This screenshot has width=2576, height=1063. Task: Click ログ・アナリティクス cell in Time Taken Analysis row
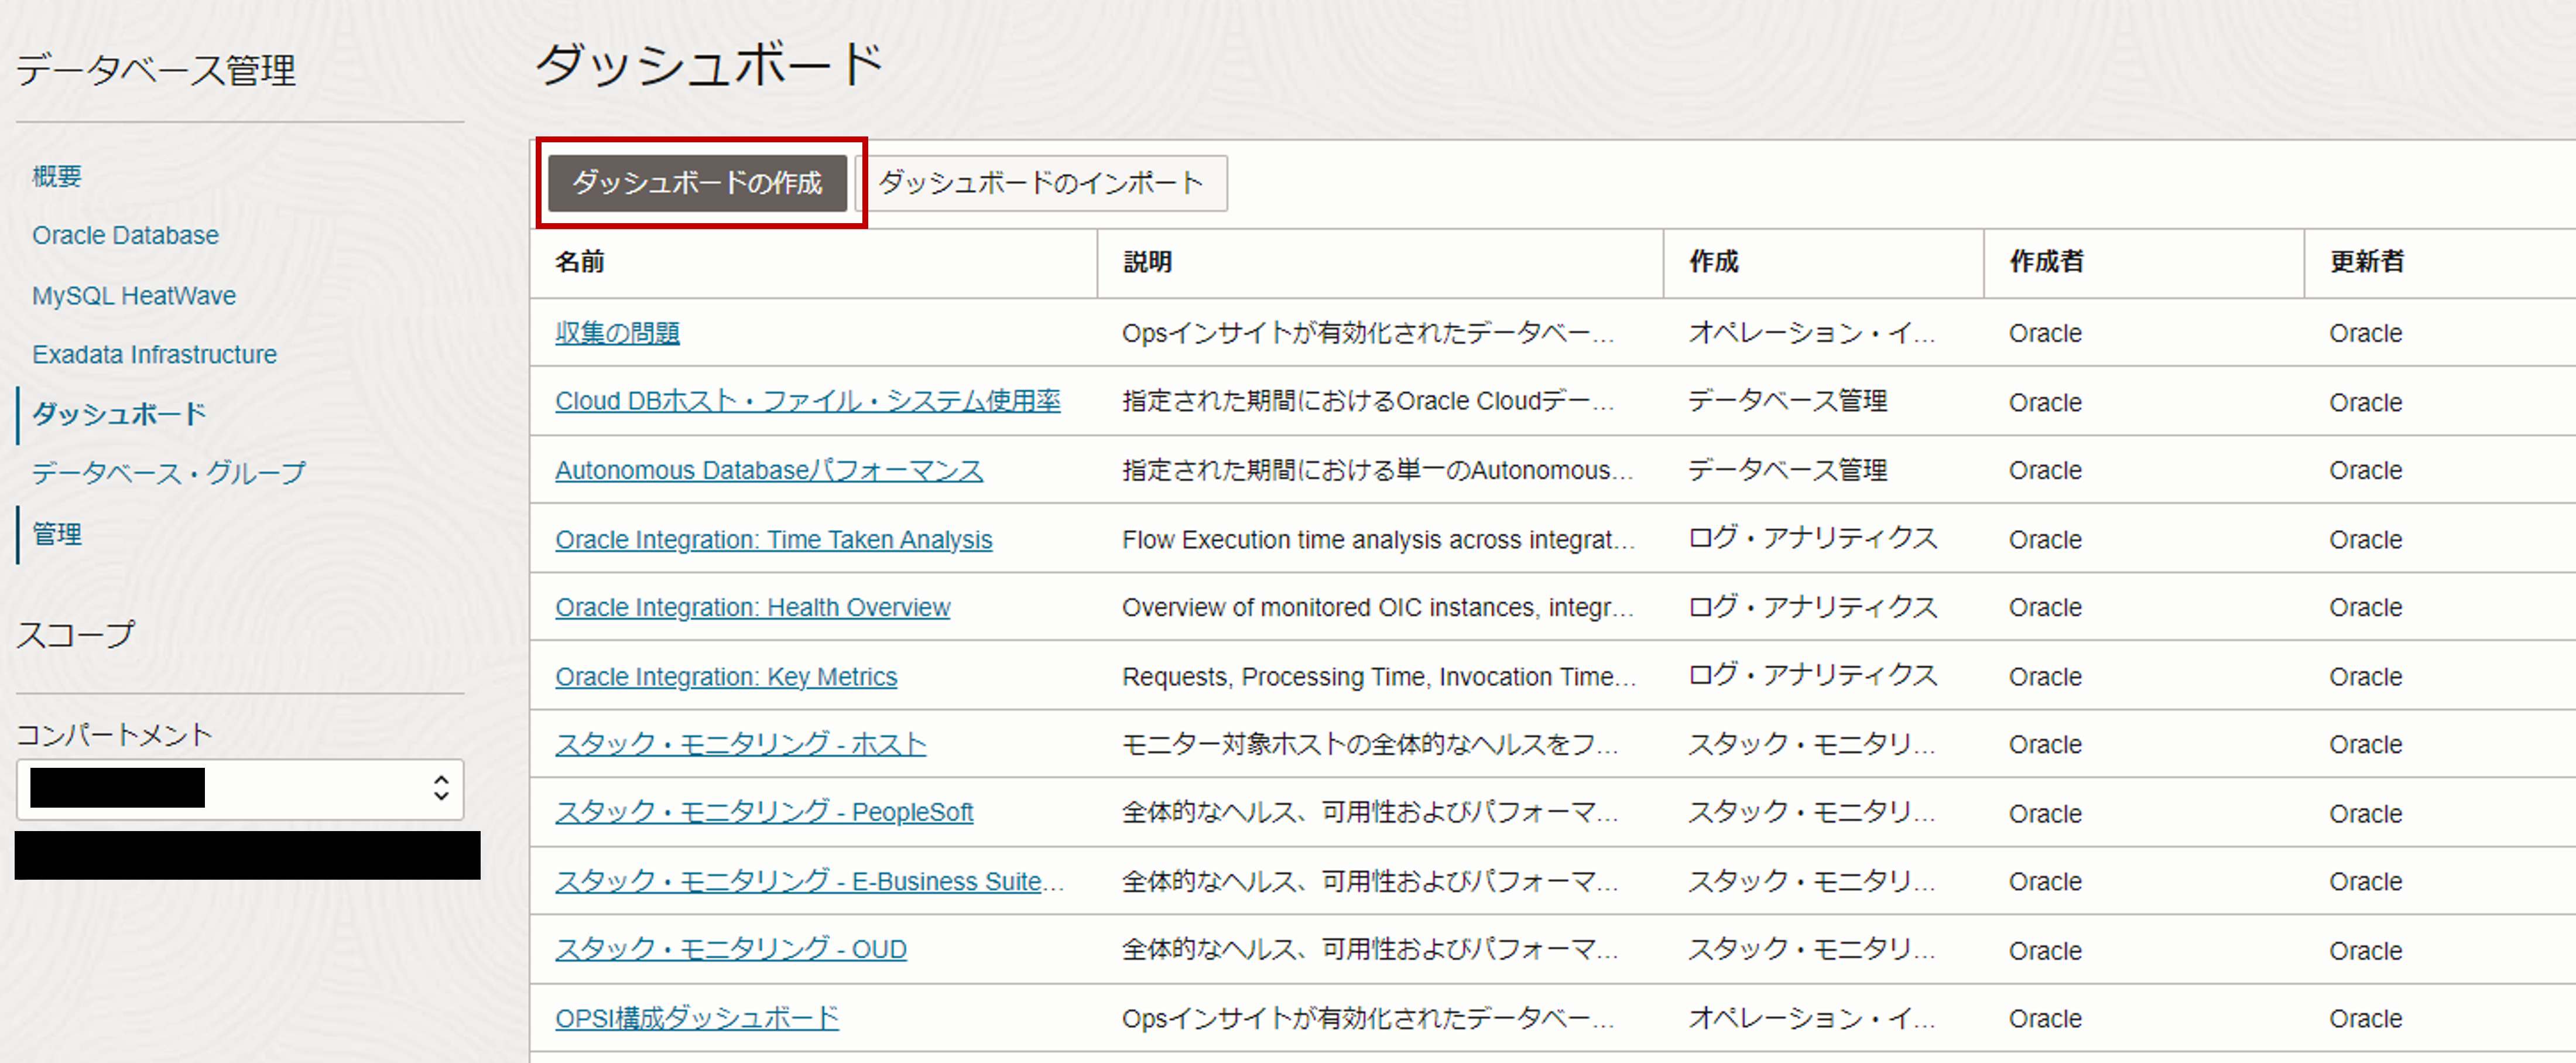click(1813, 539)
